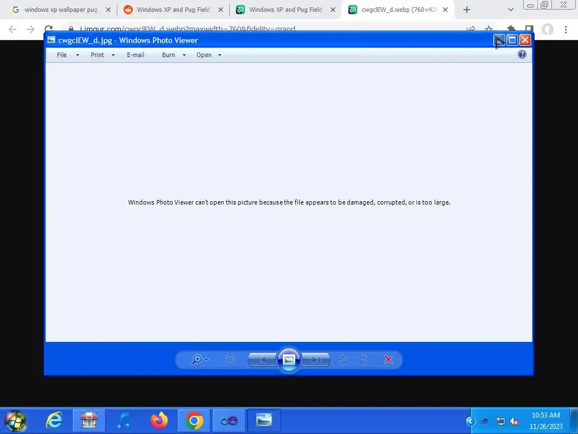
Task: Open the infinity-symbol taskbar app
Action: (x=229, y=420)
